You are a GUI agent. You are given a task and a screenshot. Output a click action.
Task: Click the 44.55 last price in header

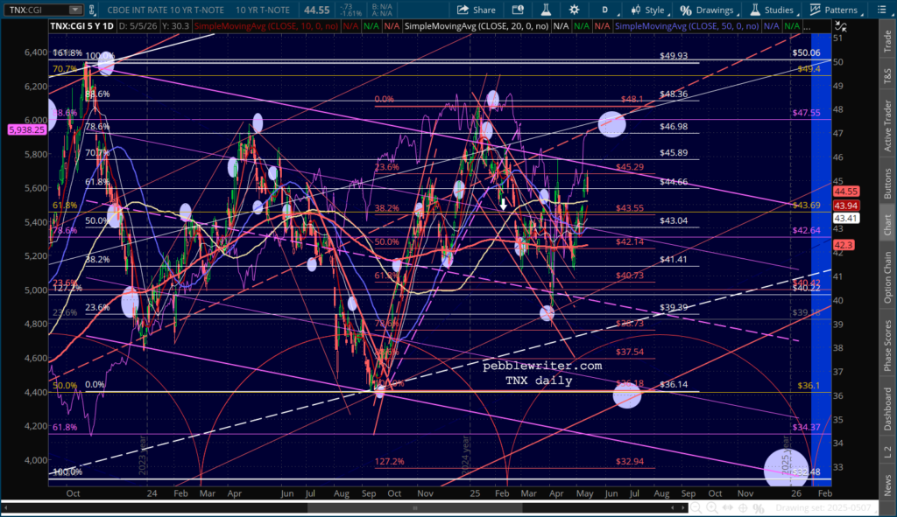316,10
